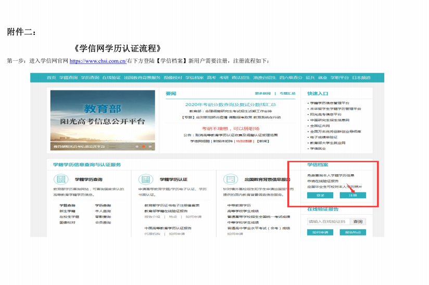Click the 注册 button in 学信档案 panel
Image resolution: width=429 pixels, height=285 pixels.
pyautogui.click(x=352, y=195)
